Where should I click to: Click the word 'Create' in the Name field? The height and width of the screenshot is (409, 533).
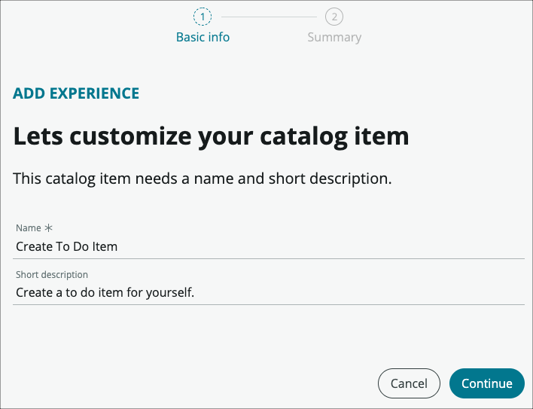(34, 246)
